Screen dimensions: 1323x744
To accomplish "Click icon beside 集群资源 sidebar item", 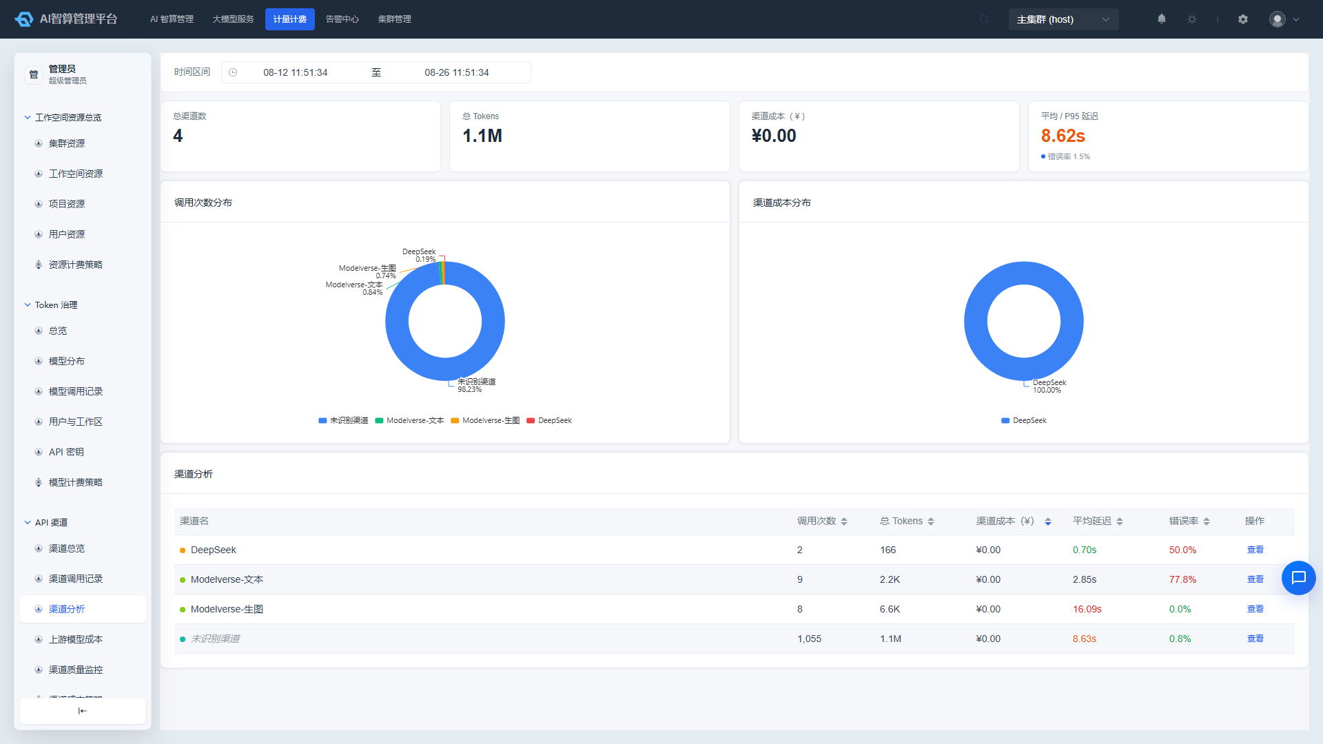I will (x=39, y=143).
